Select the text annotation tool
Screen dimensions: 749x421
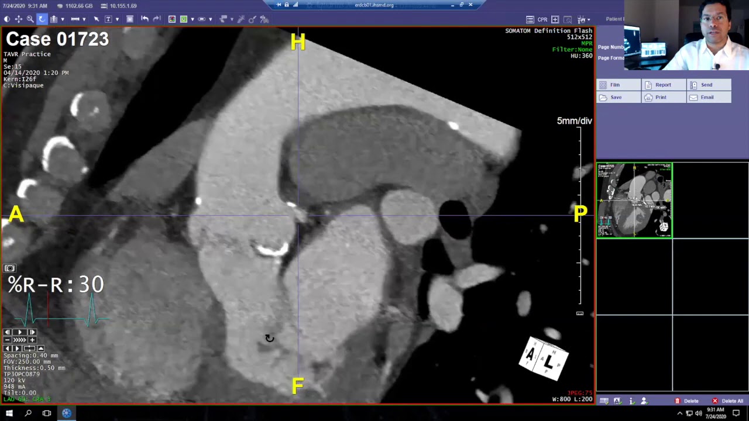(x=108, y=19)
